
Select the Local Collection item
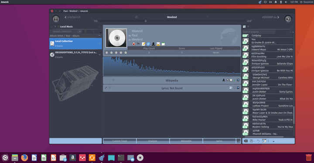[75, 43]
